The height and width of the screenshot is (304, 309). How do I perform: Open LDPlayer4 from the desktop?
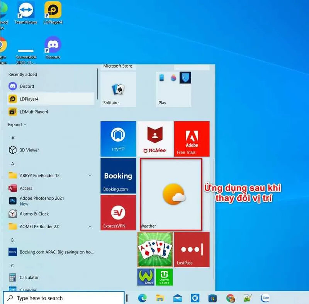[53, 10]
